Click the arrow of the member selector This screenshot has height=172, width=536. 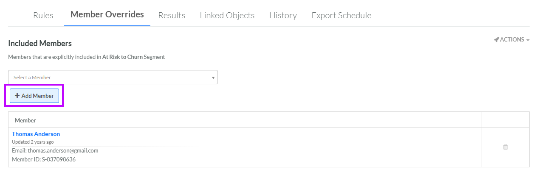tap(213, 78)
